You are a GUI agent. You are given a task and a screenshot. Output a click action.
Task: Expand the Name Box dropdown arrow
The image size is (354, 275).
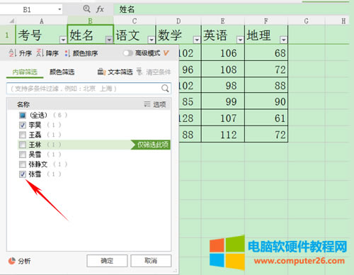pyautogui.click(x=59, y=9)
